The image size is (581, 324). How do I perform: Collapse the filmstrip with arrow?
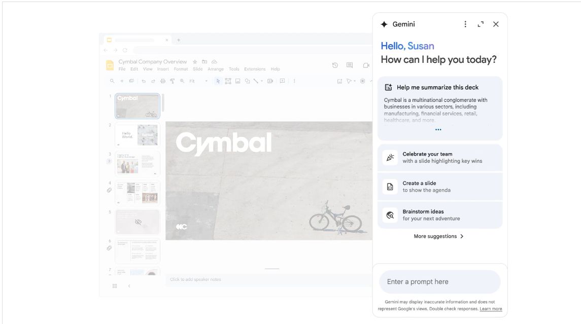click(129, 286)
